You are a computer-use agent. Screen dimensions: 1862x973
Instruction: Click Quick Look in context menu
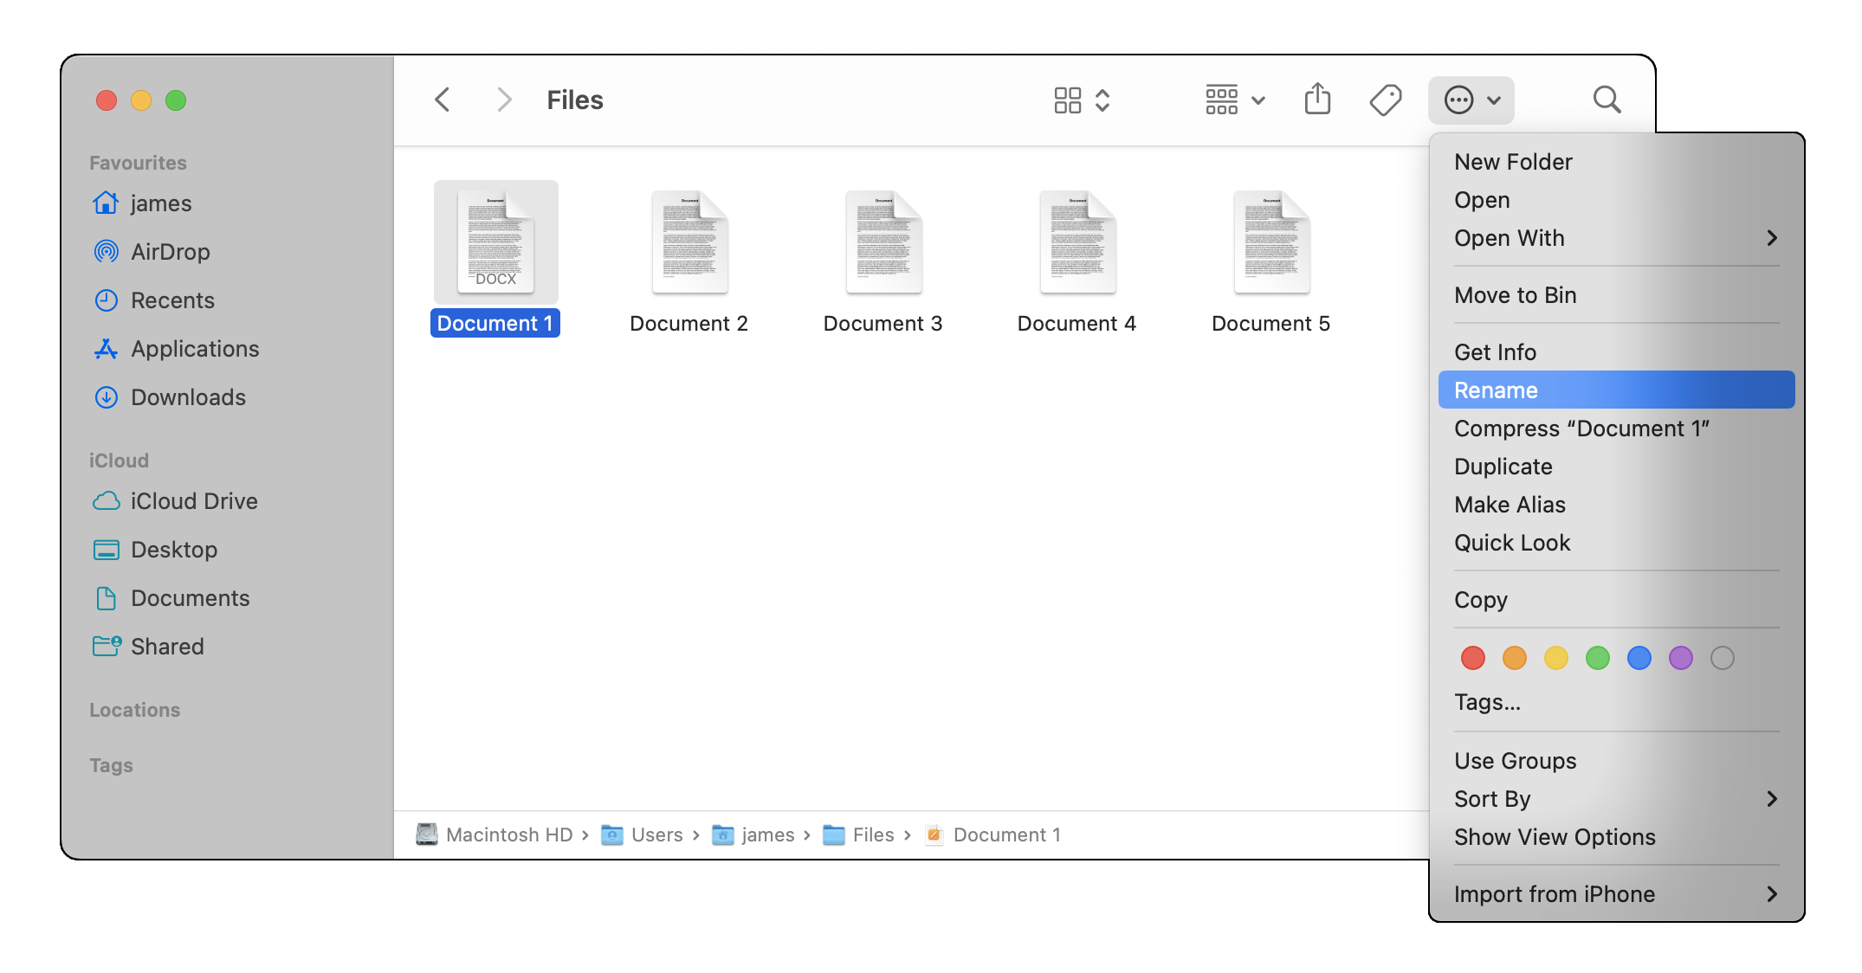pos(1512,542)
